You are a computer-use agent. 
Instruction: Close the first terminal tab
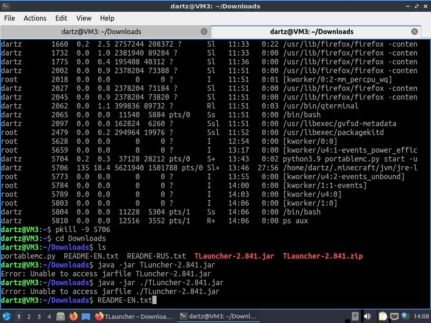pyautogui.click(x=204, y=32)
